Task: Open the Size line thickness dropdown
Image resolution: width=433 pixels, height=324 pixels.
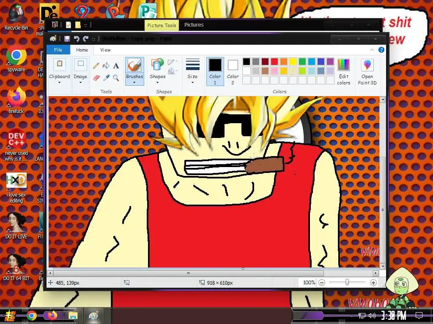Action: [192, 71]
